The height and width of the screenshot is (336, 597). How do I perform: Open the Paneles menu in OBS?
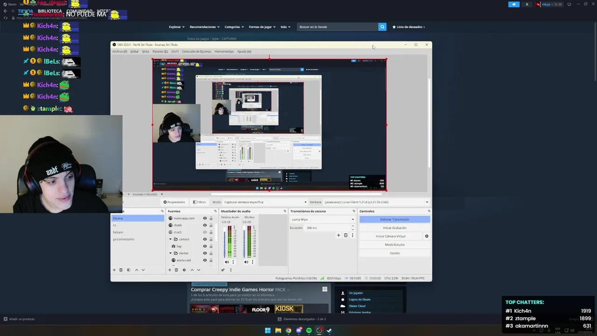point(160,51)
